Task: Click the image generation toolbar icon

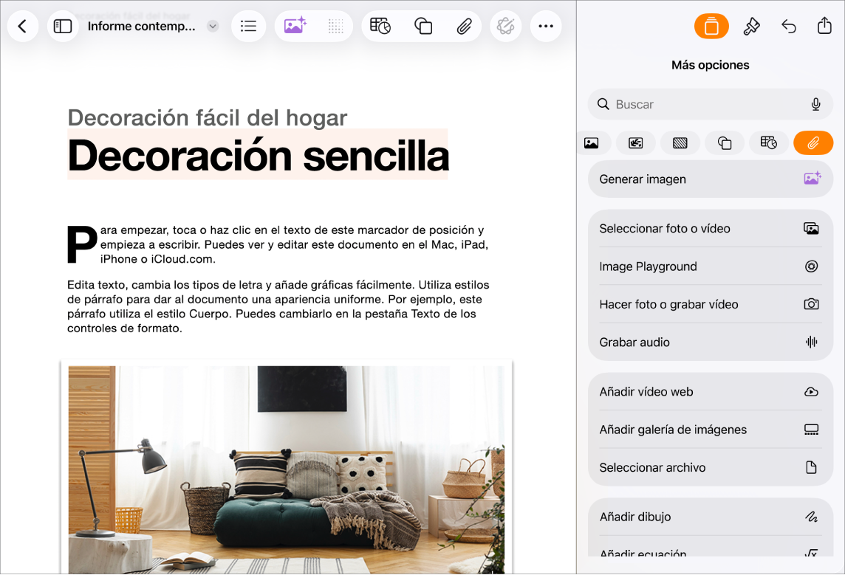Action: click(x=295, y=26)
